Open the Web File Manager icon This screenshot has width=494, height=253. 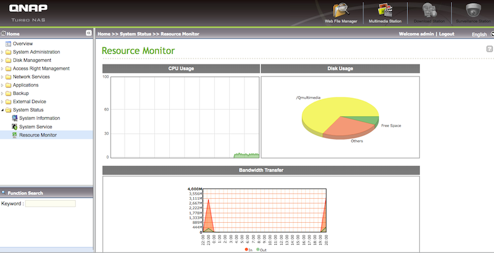click(x=341, y=10)
